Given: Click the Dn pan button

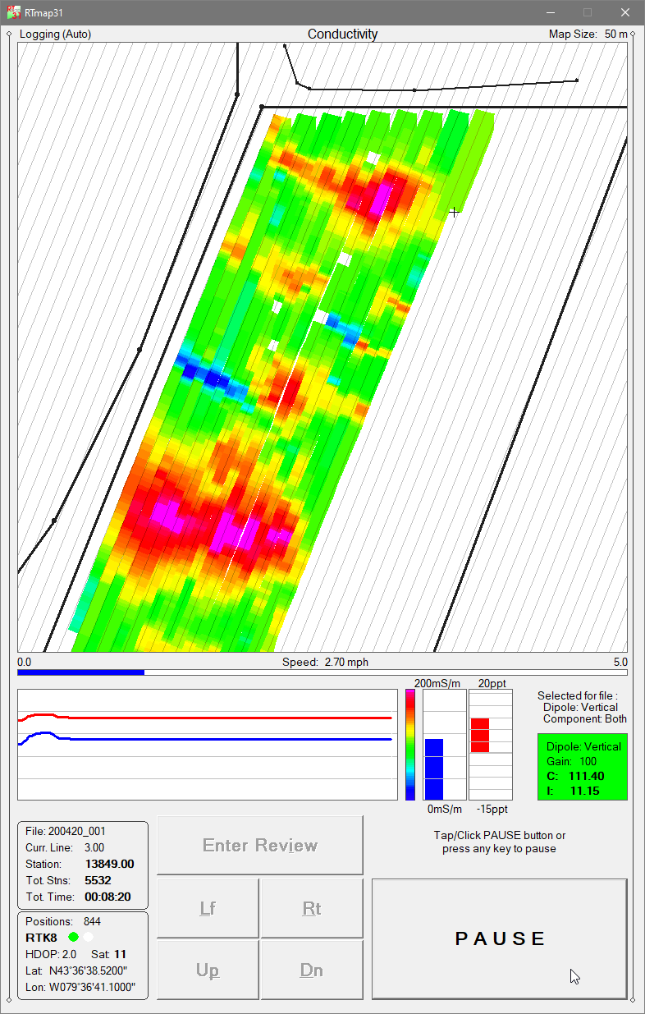Looking at the screenshot, I should 311,970.
